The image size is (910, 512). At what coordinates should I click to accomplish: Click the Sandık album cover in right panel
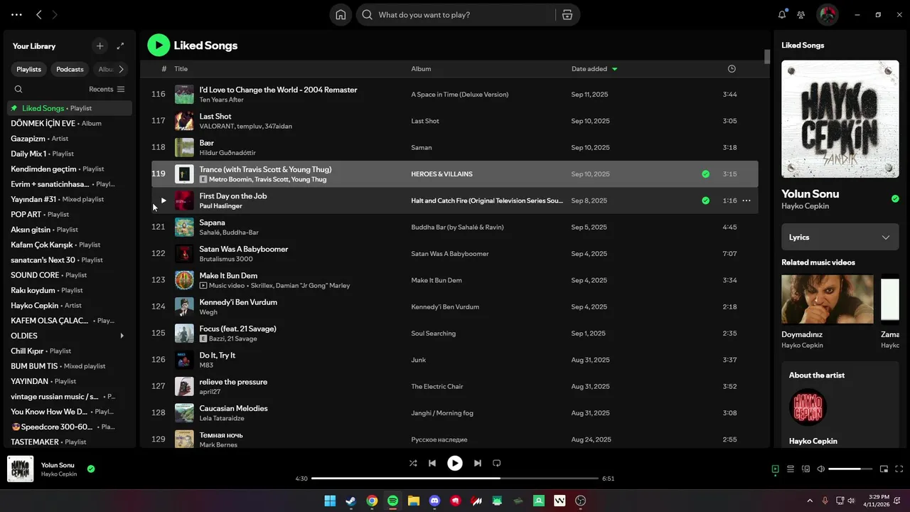click(x=840, y=119)
